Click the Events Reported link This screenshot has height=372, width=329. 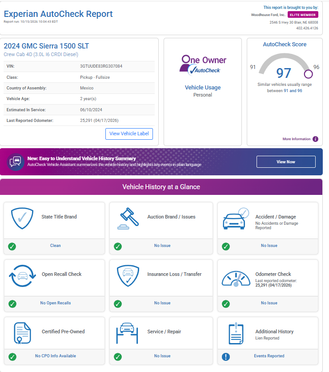tap(269, 356)
